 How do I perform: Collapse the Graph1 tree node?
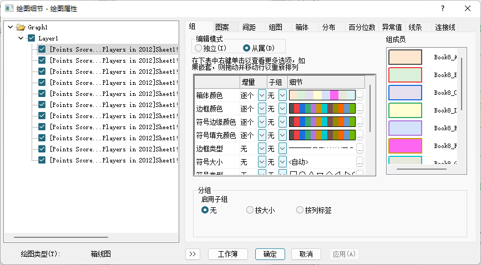pyautogui.click(x=11, y=27)
